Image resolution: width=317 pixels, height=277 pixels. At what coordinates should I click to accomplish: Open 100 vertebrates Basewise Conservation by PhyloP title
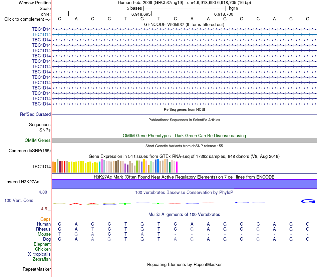click(184, 192)
